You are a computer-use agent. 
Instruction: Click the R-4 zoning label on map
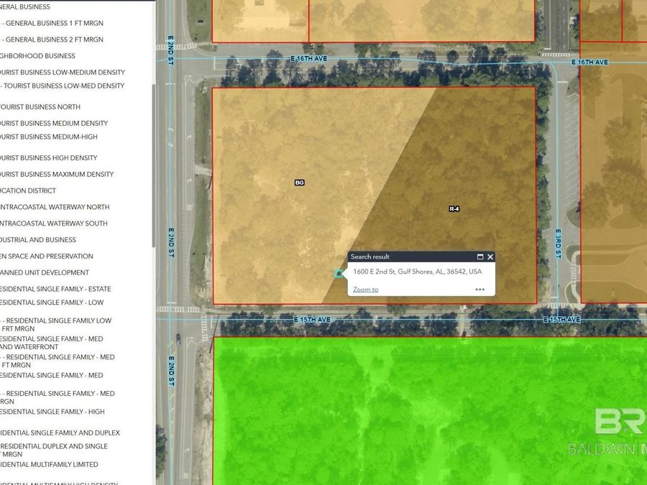click(x=454, y=209)
